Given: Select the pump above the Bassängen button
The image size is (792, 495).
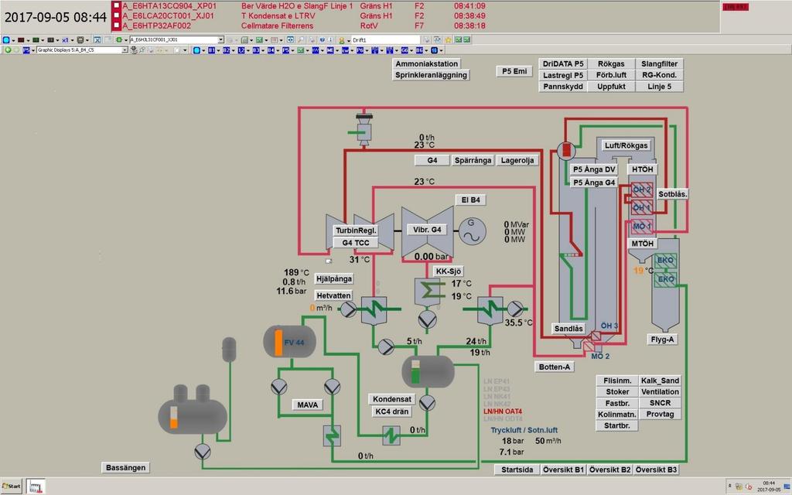Looking at the screenshot, I should (x=203, y=451).
